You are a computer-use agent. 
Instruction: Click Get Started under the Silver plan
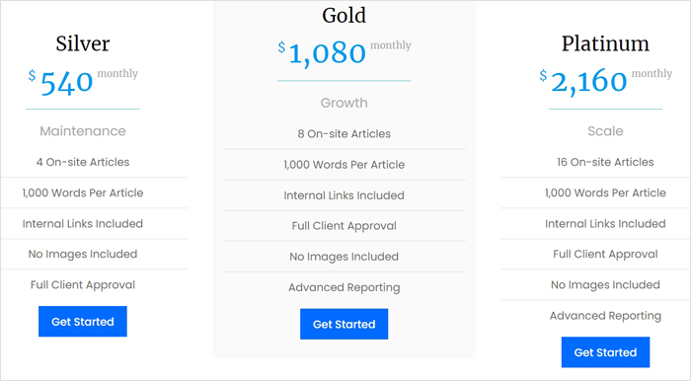click(x=83, y=322)
